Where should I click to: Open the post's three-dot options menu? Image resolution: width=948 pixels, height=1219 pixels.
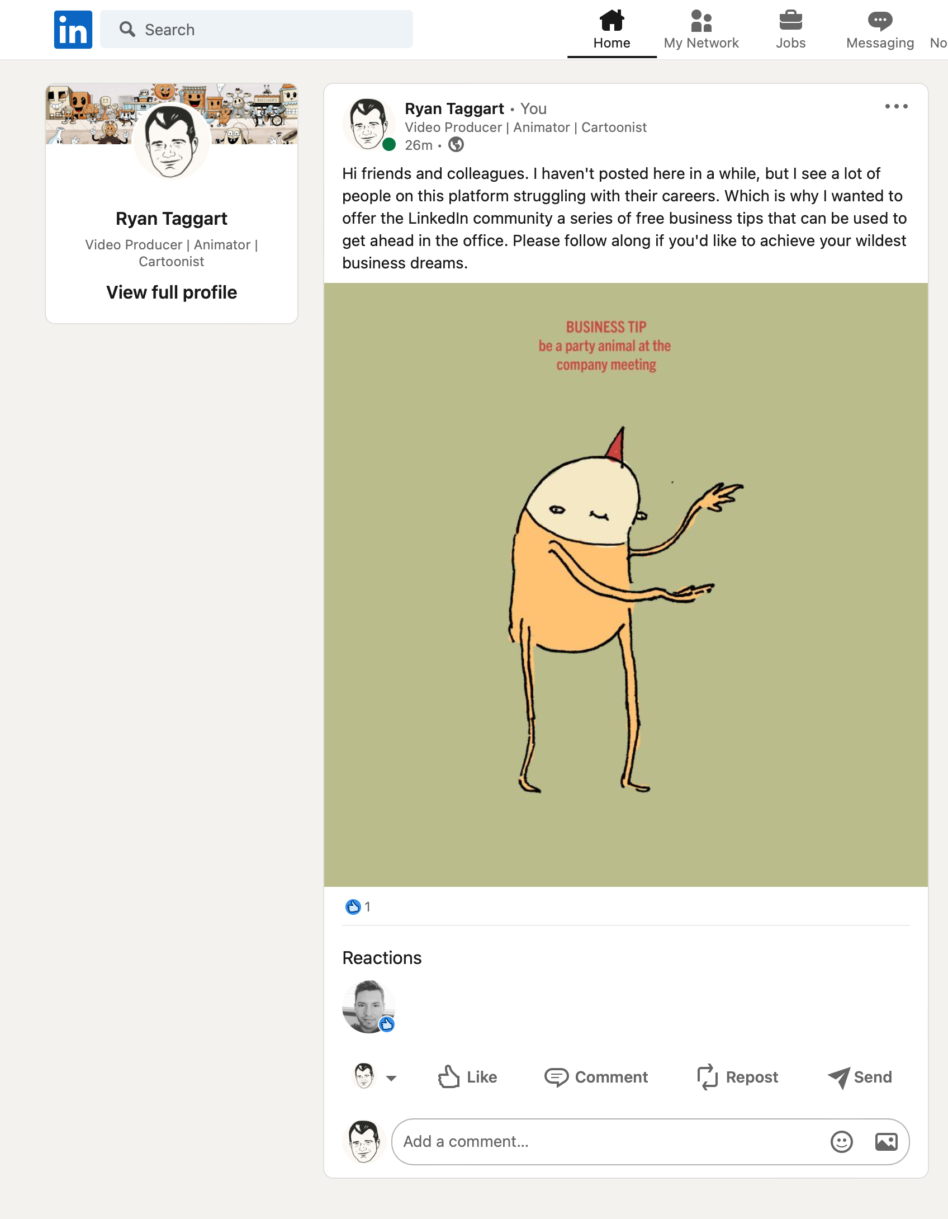point(896,106)
